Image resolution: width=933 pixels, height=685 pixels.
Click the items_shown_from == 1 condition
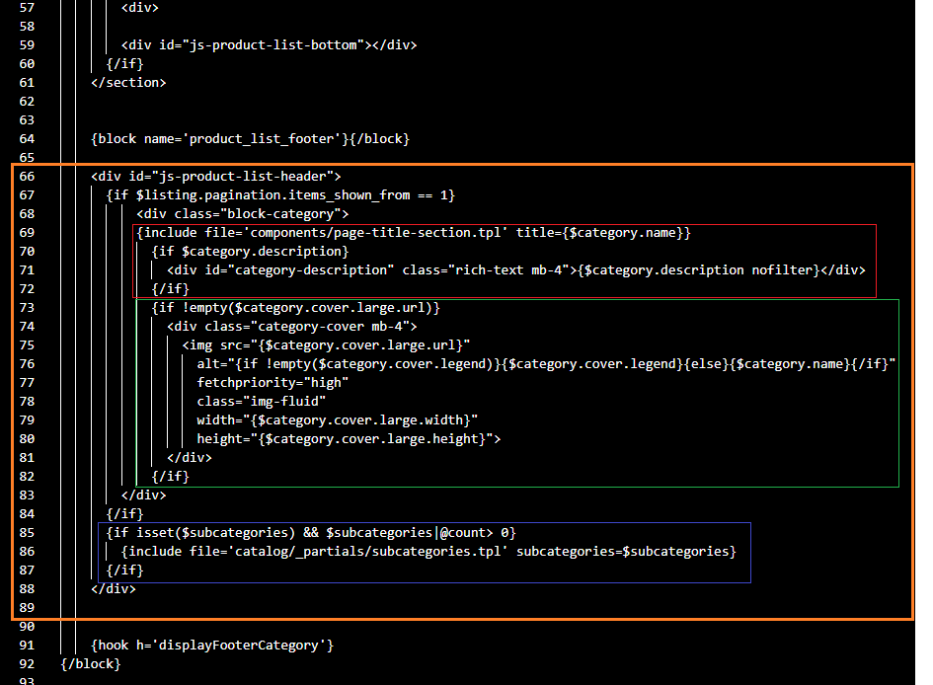[x=280, y=195]
